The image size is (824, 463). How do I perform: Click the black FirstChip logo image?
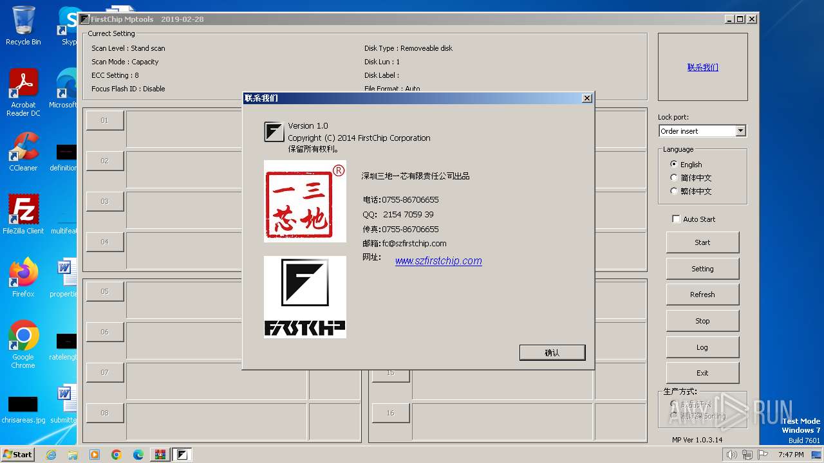[x=305, y=297]
